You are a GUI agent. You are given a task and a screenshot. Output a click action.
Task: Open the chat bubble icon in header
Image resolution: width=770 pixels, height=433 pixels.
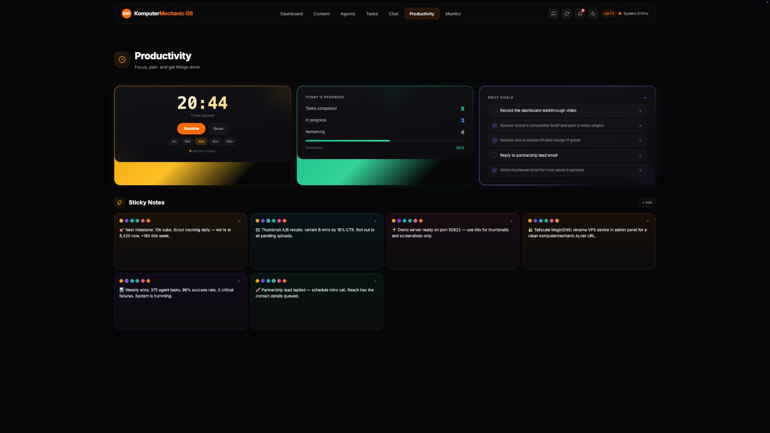553,14
